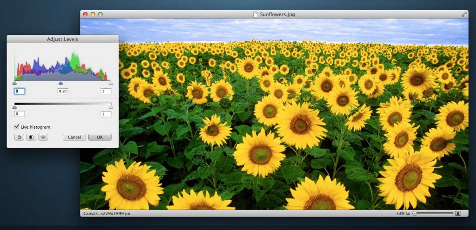Uncheck the Live histogram checkbox
This screenshot has height=230, width=476.
(17, 126)
